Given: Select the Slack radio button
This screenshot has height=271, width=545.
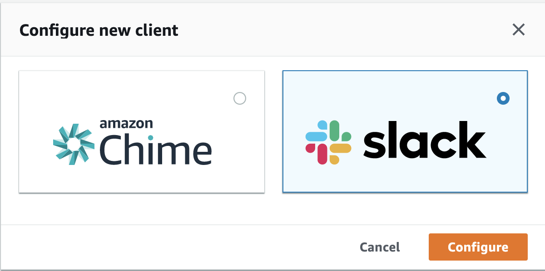Looking at the screenshot, I should 503,98.
